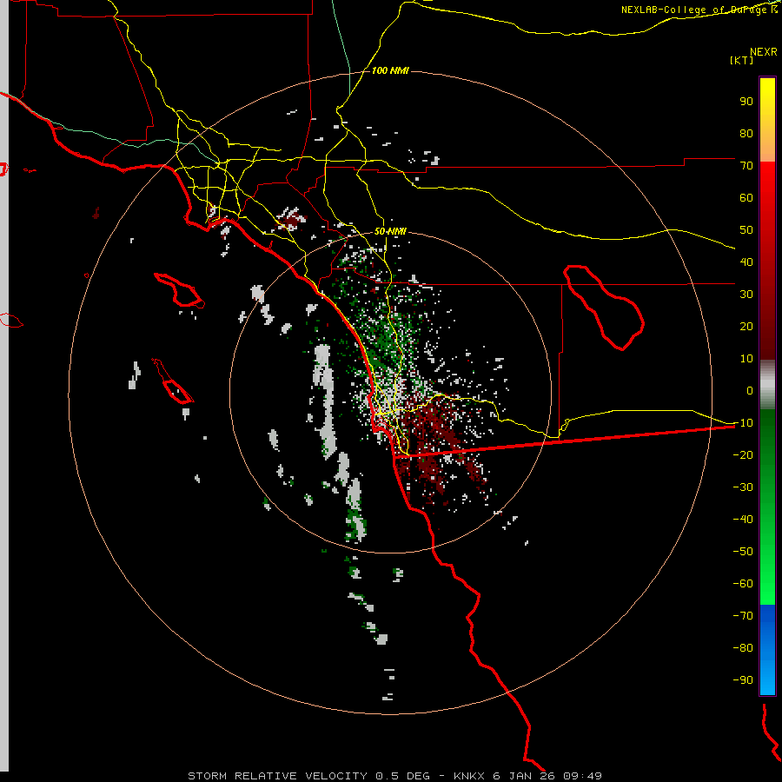Click the gray zero-velocity segment of color bar
The height and width of the screenshot is (782, 782).
tap(767, 385)
